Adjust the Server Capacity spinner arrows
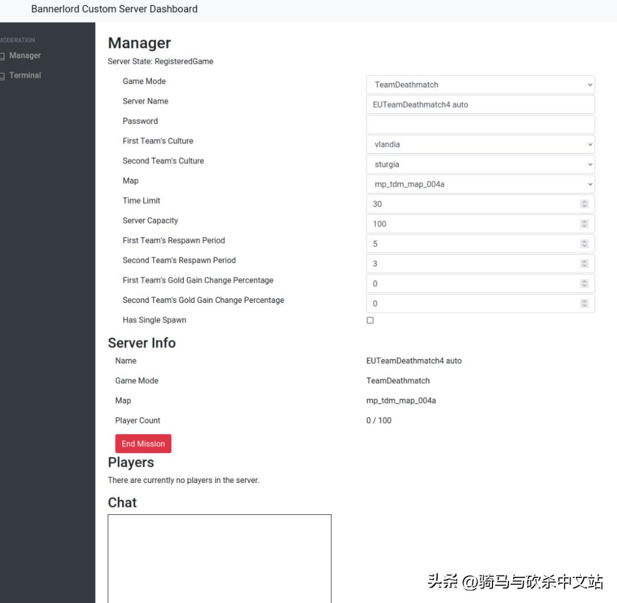This screenshot has height=603, width=617. [x=584, y=224]
